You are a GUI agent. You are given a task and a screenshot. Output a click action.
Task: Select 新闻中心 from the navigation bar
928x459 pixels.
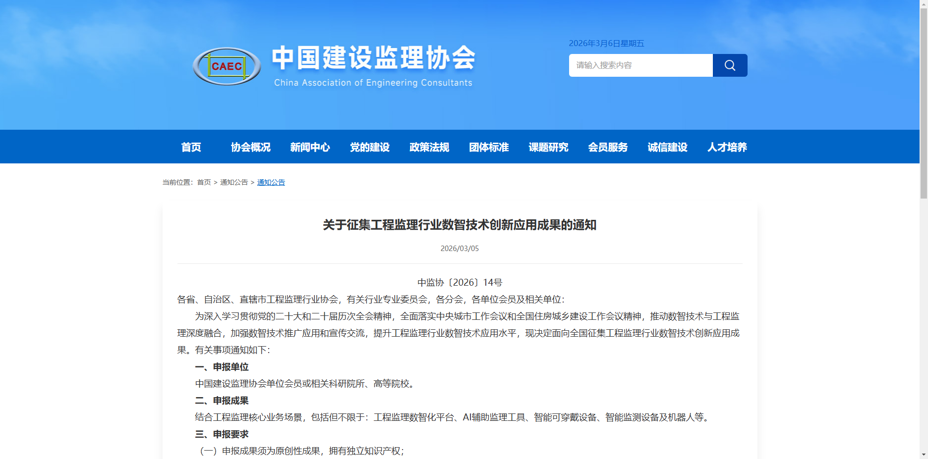310,147
